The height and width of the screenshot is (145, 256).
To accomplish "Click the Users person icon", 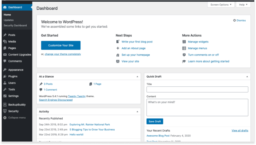I will click(5, 83).
